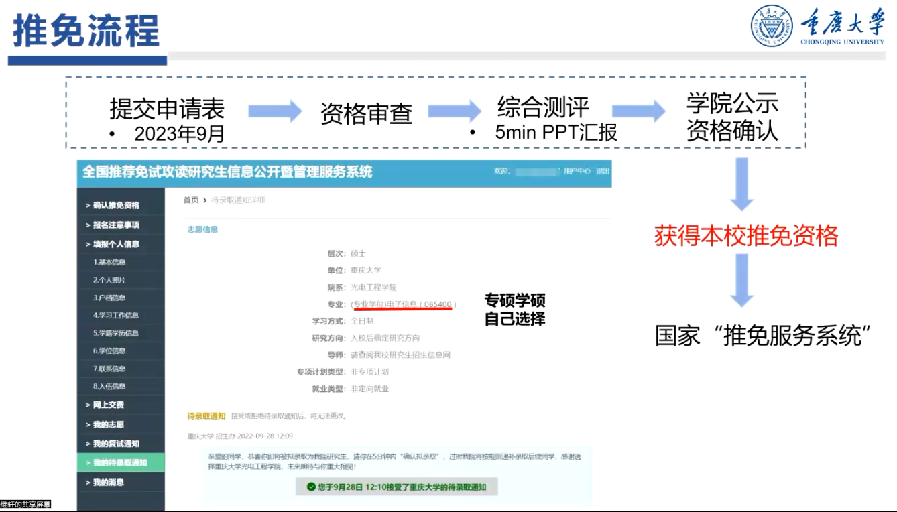Click the 首页 breadcrumb link
The image size is (897, 512).
[x=191, y=200]
